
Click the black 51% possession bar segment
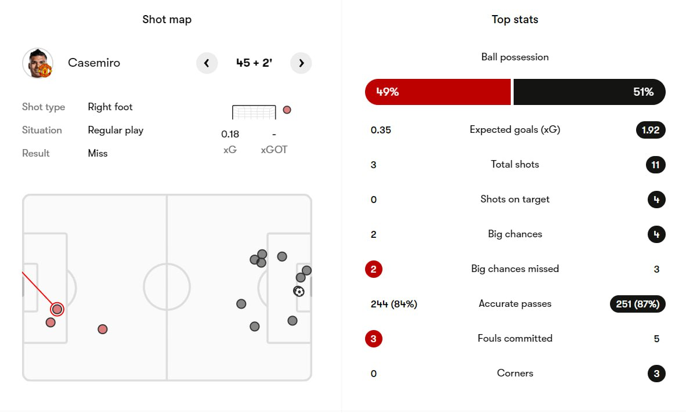(589, 92)
